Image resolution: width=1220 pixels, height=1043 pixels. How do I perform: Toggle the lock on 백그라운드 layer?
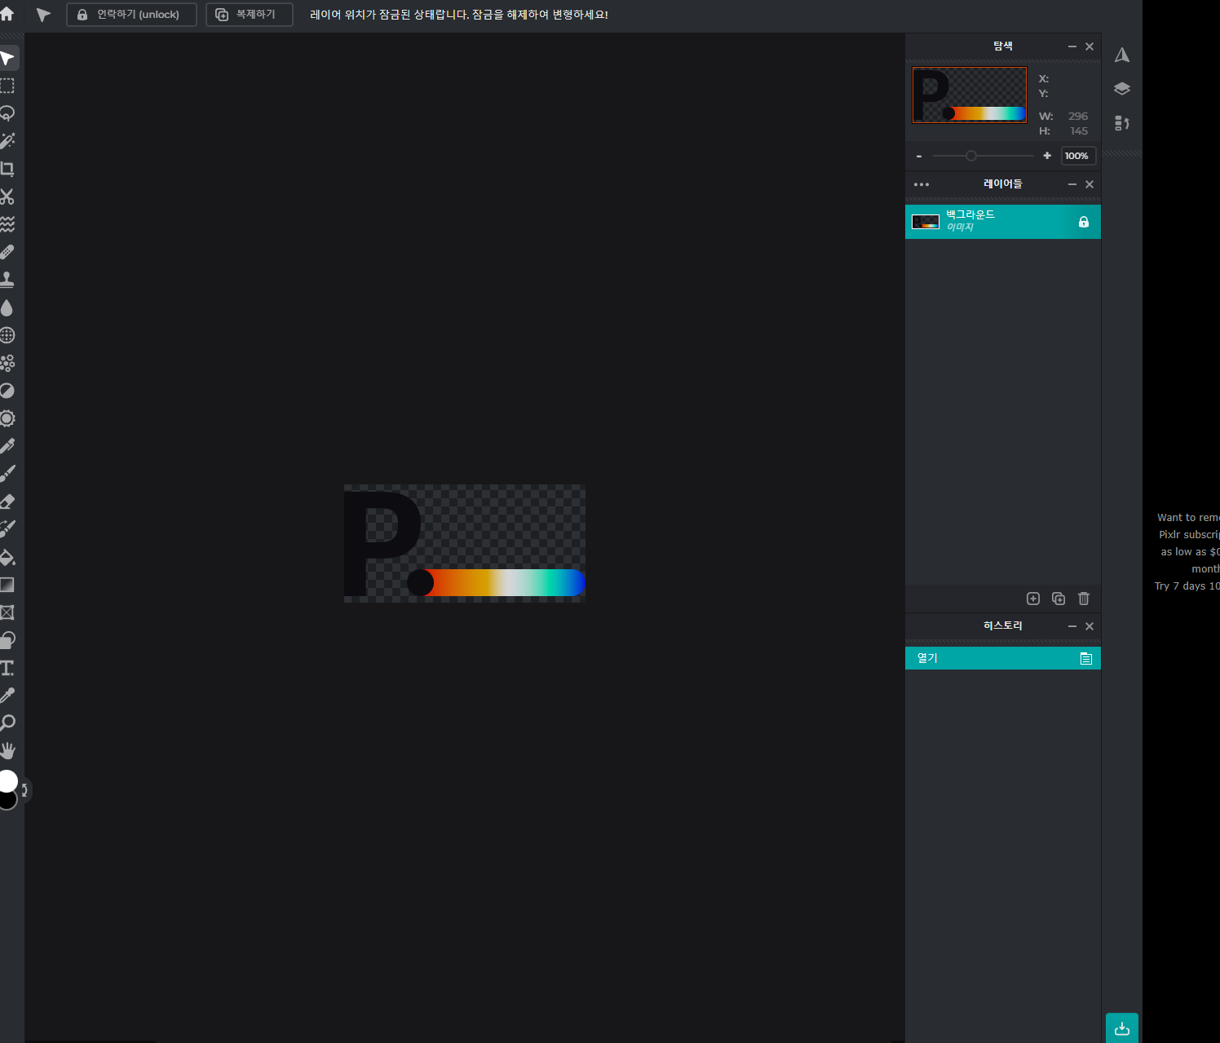(1084, 222)
